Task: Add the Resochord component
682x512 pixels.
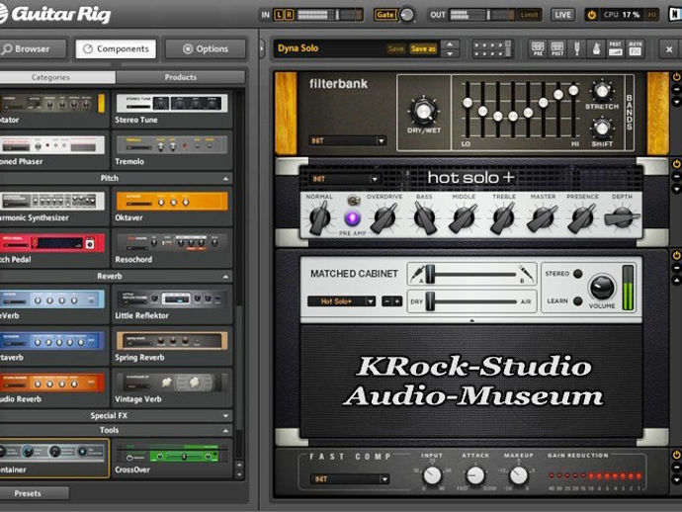Action: pos(172,248)
